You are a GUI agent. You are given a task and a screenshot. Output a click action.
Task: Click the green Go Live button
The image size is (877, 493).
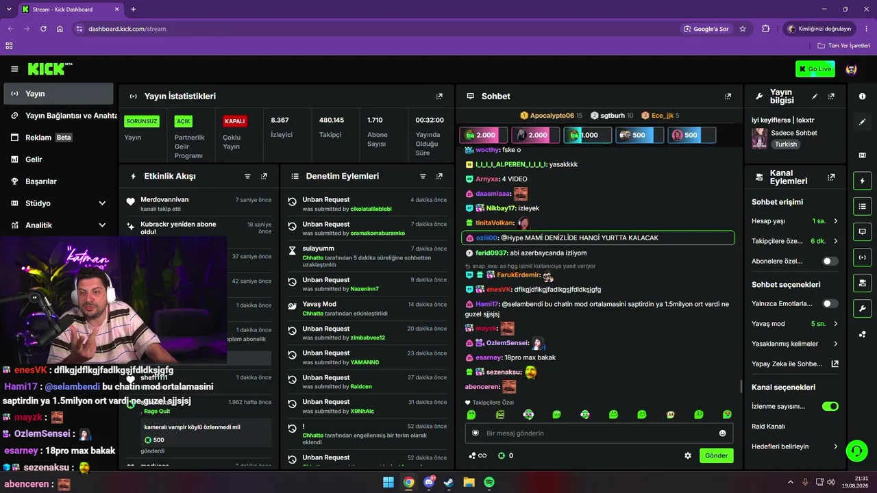(815, 68)
